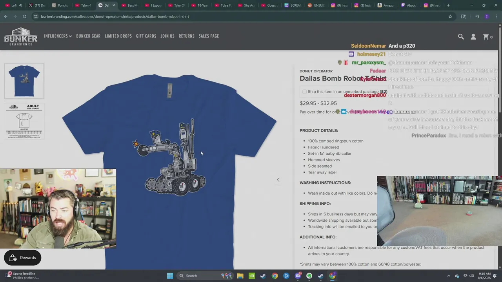
Task: Open Discord from the taskbar
Action: coord(298,276)
